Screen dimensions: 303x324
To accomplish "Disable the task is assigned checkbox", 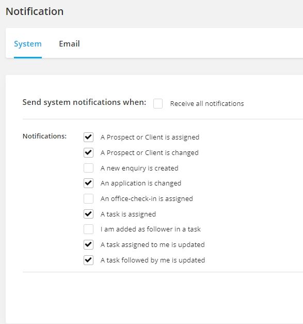I will tap(88, 214).
